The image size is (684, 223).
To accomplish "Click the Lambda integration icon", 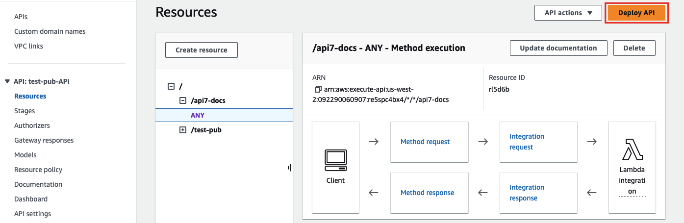I will pyautogui.click(x=632, y=149).
